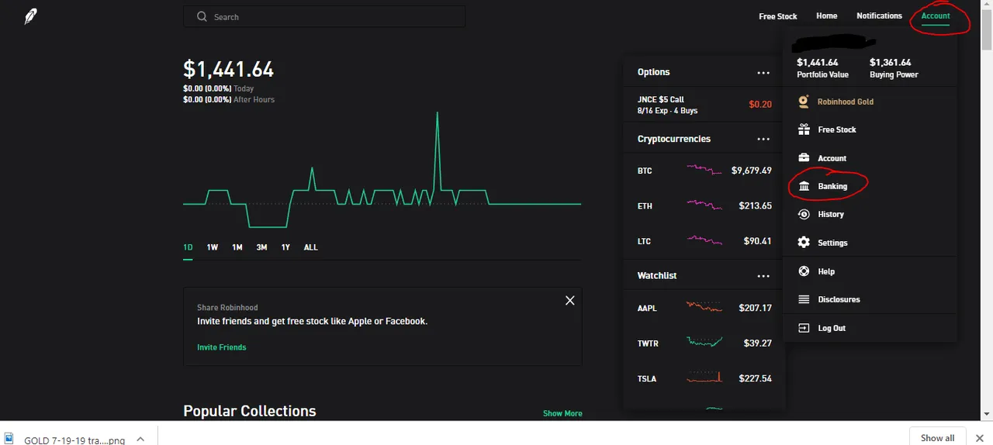Click the page scrollbar down arrow
The width and height of the screenshot is (993, 445).
coord(987,415)
